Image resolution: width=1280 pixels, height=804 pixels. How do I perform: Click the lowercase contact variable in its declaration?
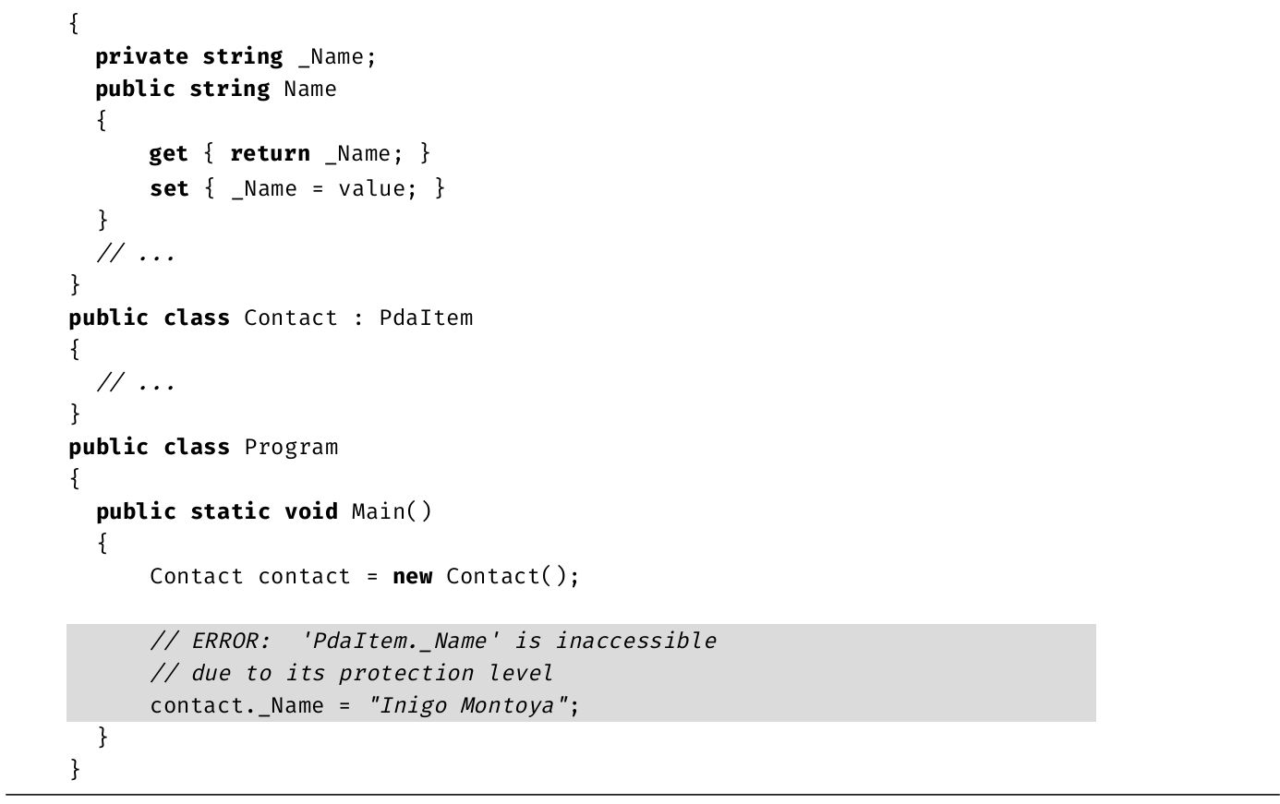click(x=304, y=576)
